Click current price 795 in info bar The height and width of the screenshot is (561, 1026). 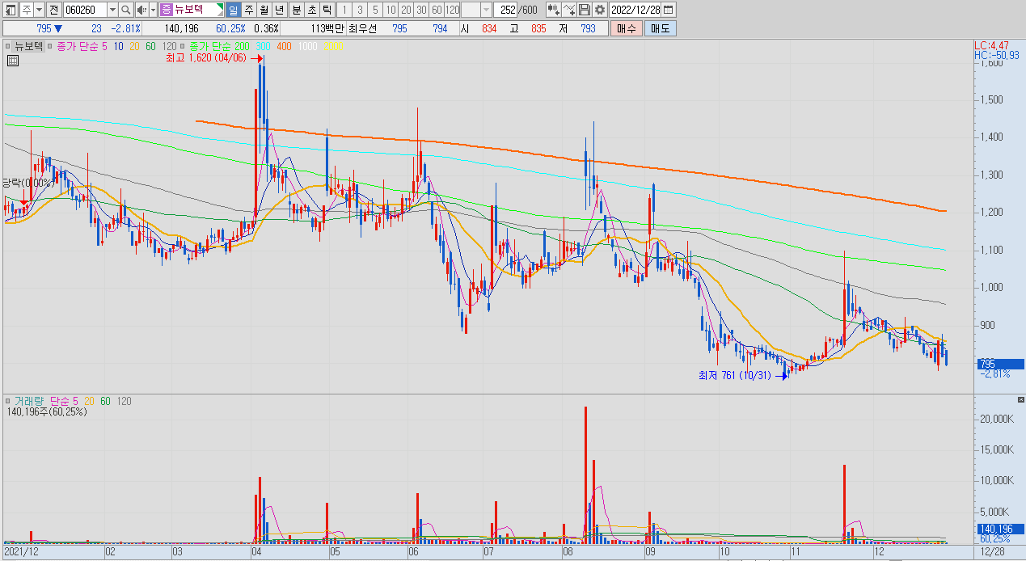pos(44,28)
